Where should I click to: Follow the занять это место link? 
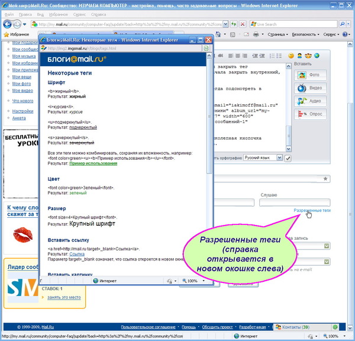(64, 297)
